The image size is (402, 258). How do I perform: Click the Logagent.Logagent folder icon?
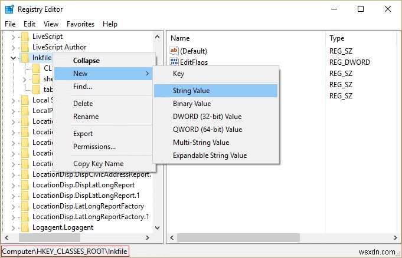(x=25, y=227)
